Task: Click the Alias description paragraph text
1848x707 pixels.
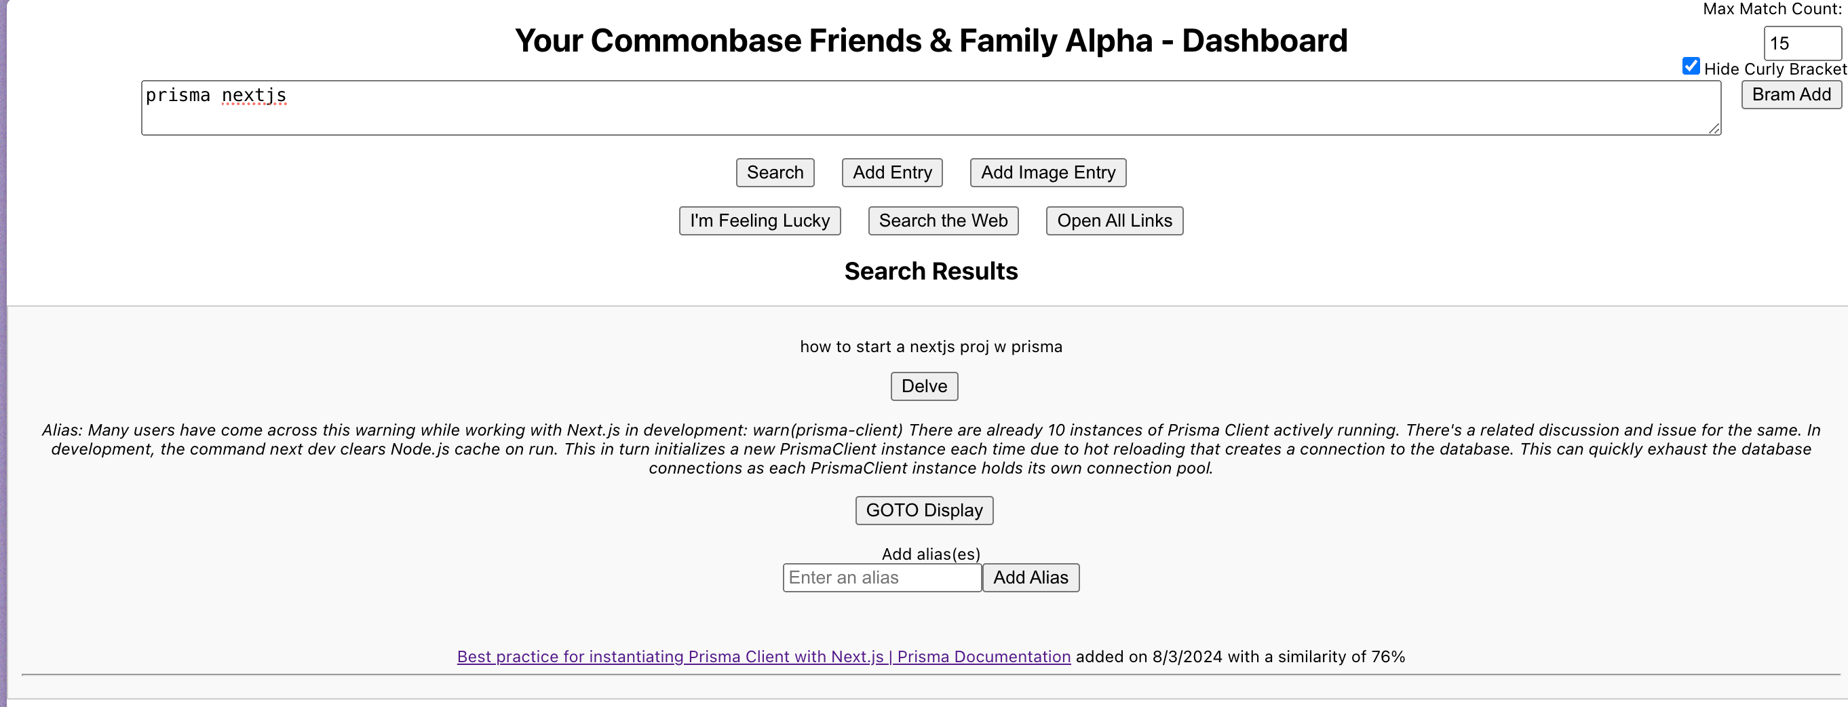Action: click(931, 449)
